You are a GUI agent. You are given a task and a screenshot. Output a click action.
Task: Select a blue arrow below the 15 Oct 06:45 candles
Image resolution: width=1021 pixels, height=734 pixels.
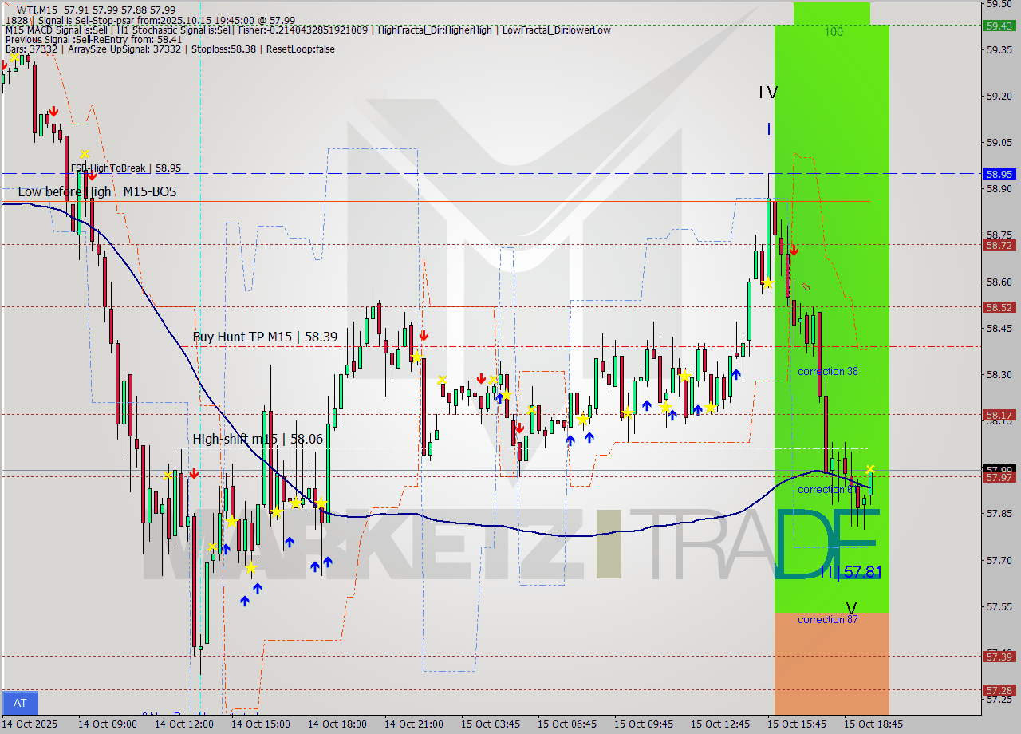click(x=571, y=439)
